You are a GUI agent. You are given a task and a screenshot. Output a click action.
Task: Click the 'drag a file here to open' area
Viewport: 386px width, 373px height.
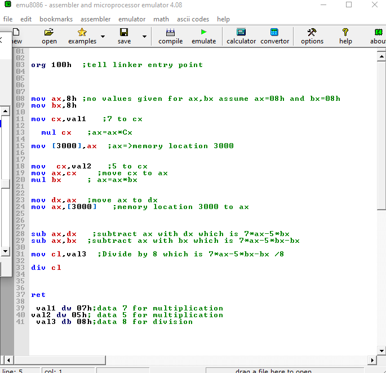(x=285, y=370)
